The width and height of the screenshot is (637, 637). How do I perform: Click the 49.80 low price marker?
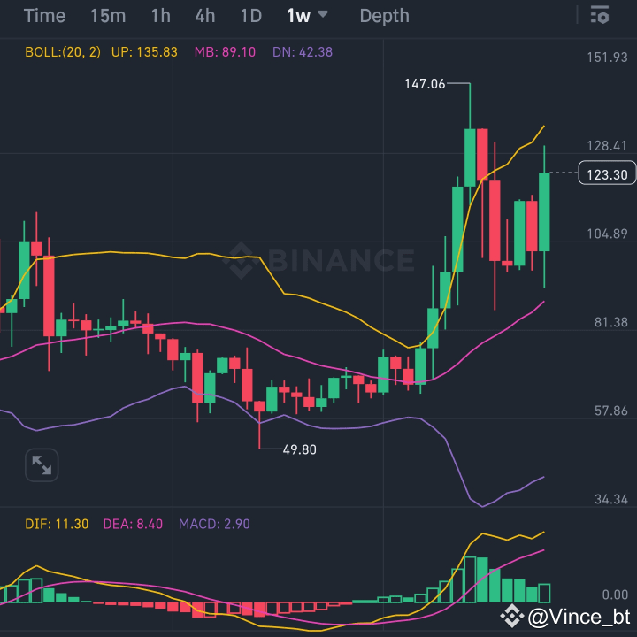(x=299, y=449)
